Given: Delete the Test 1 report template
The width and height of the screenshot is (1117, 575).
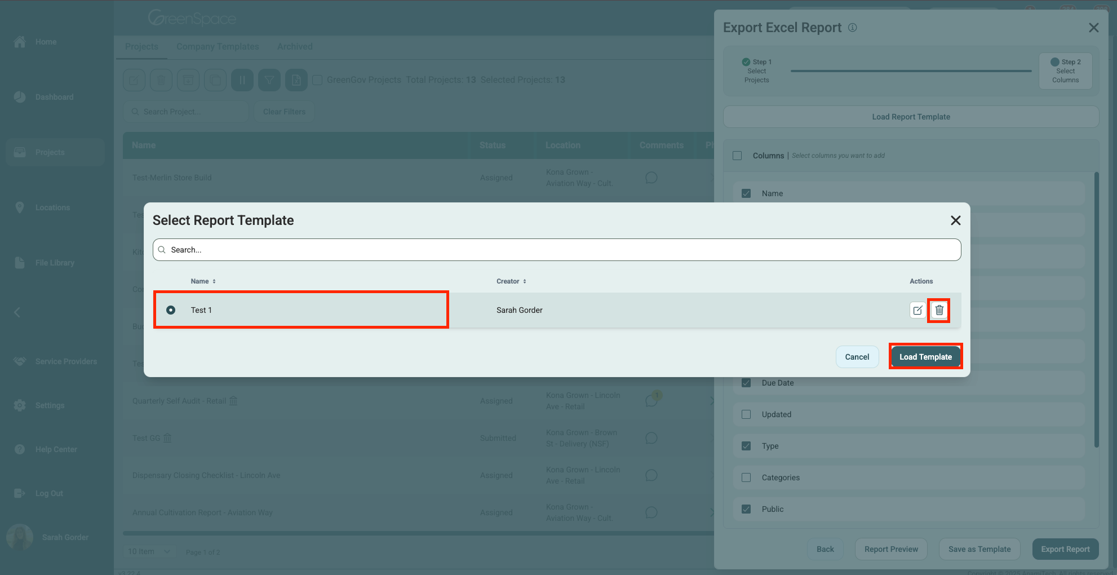Looking at the screenshot, I should tap(939, 310).
